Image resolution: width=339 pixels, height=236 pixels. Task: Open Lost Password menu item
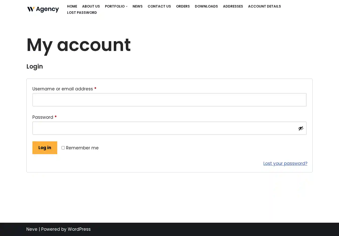coord(82,13)
